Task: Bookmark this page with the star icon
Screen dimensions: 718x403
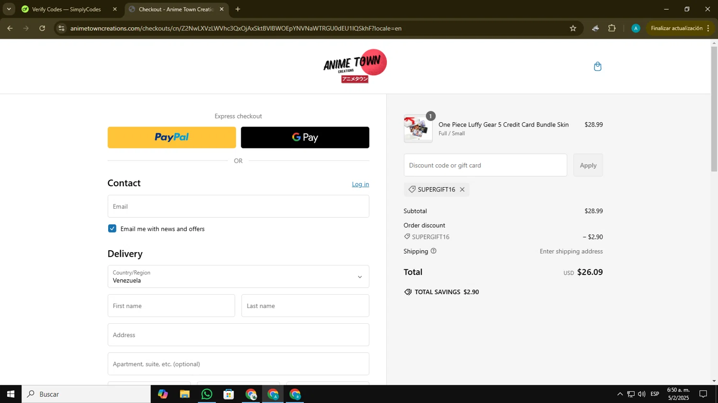Action: (x=573, y=28)
